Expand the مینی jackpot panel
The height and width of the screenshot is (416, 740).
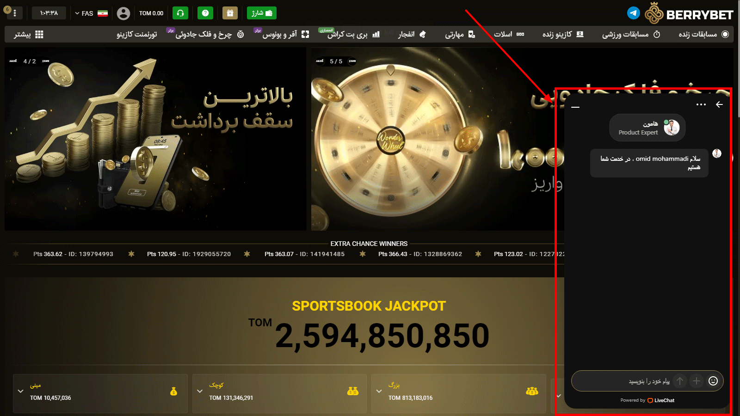point(20,391)
